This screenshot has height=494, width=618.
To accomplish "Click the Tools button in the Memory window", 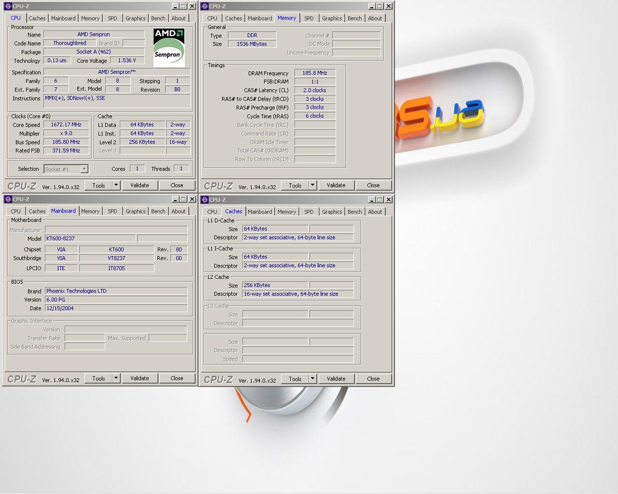I will (295, 185).
